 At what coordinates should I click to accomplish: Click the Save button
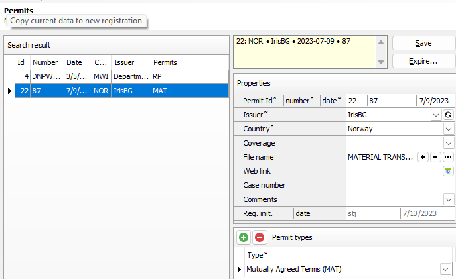click(424, 43)
